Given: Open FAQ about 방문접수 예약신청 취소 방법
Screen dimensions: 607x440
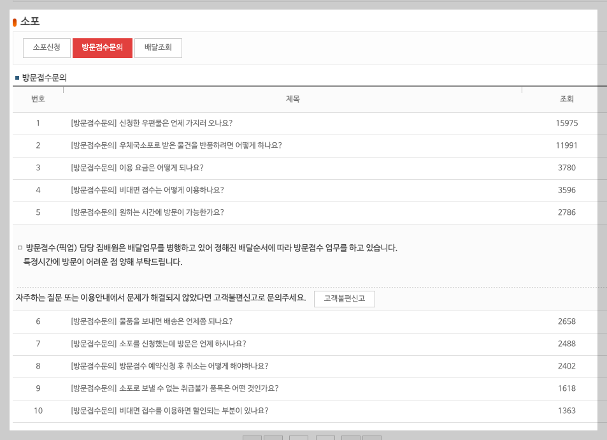Looking at the screenshot, I should pyautogui.click(x=180, y=367).
